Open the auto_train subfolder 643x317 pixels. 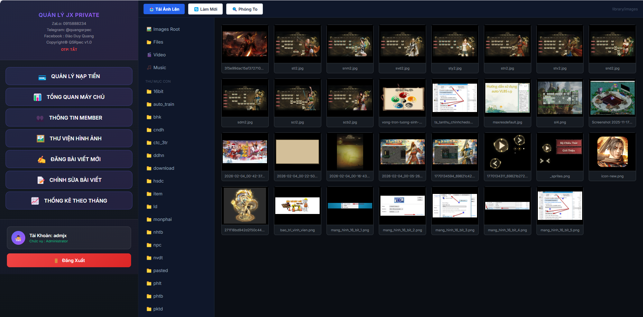pos(163,104)
